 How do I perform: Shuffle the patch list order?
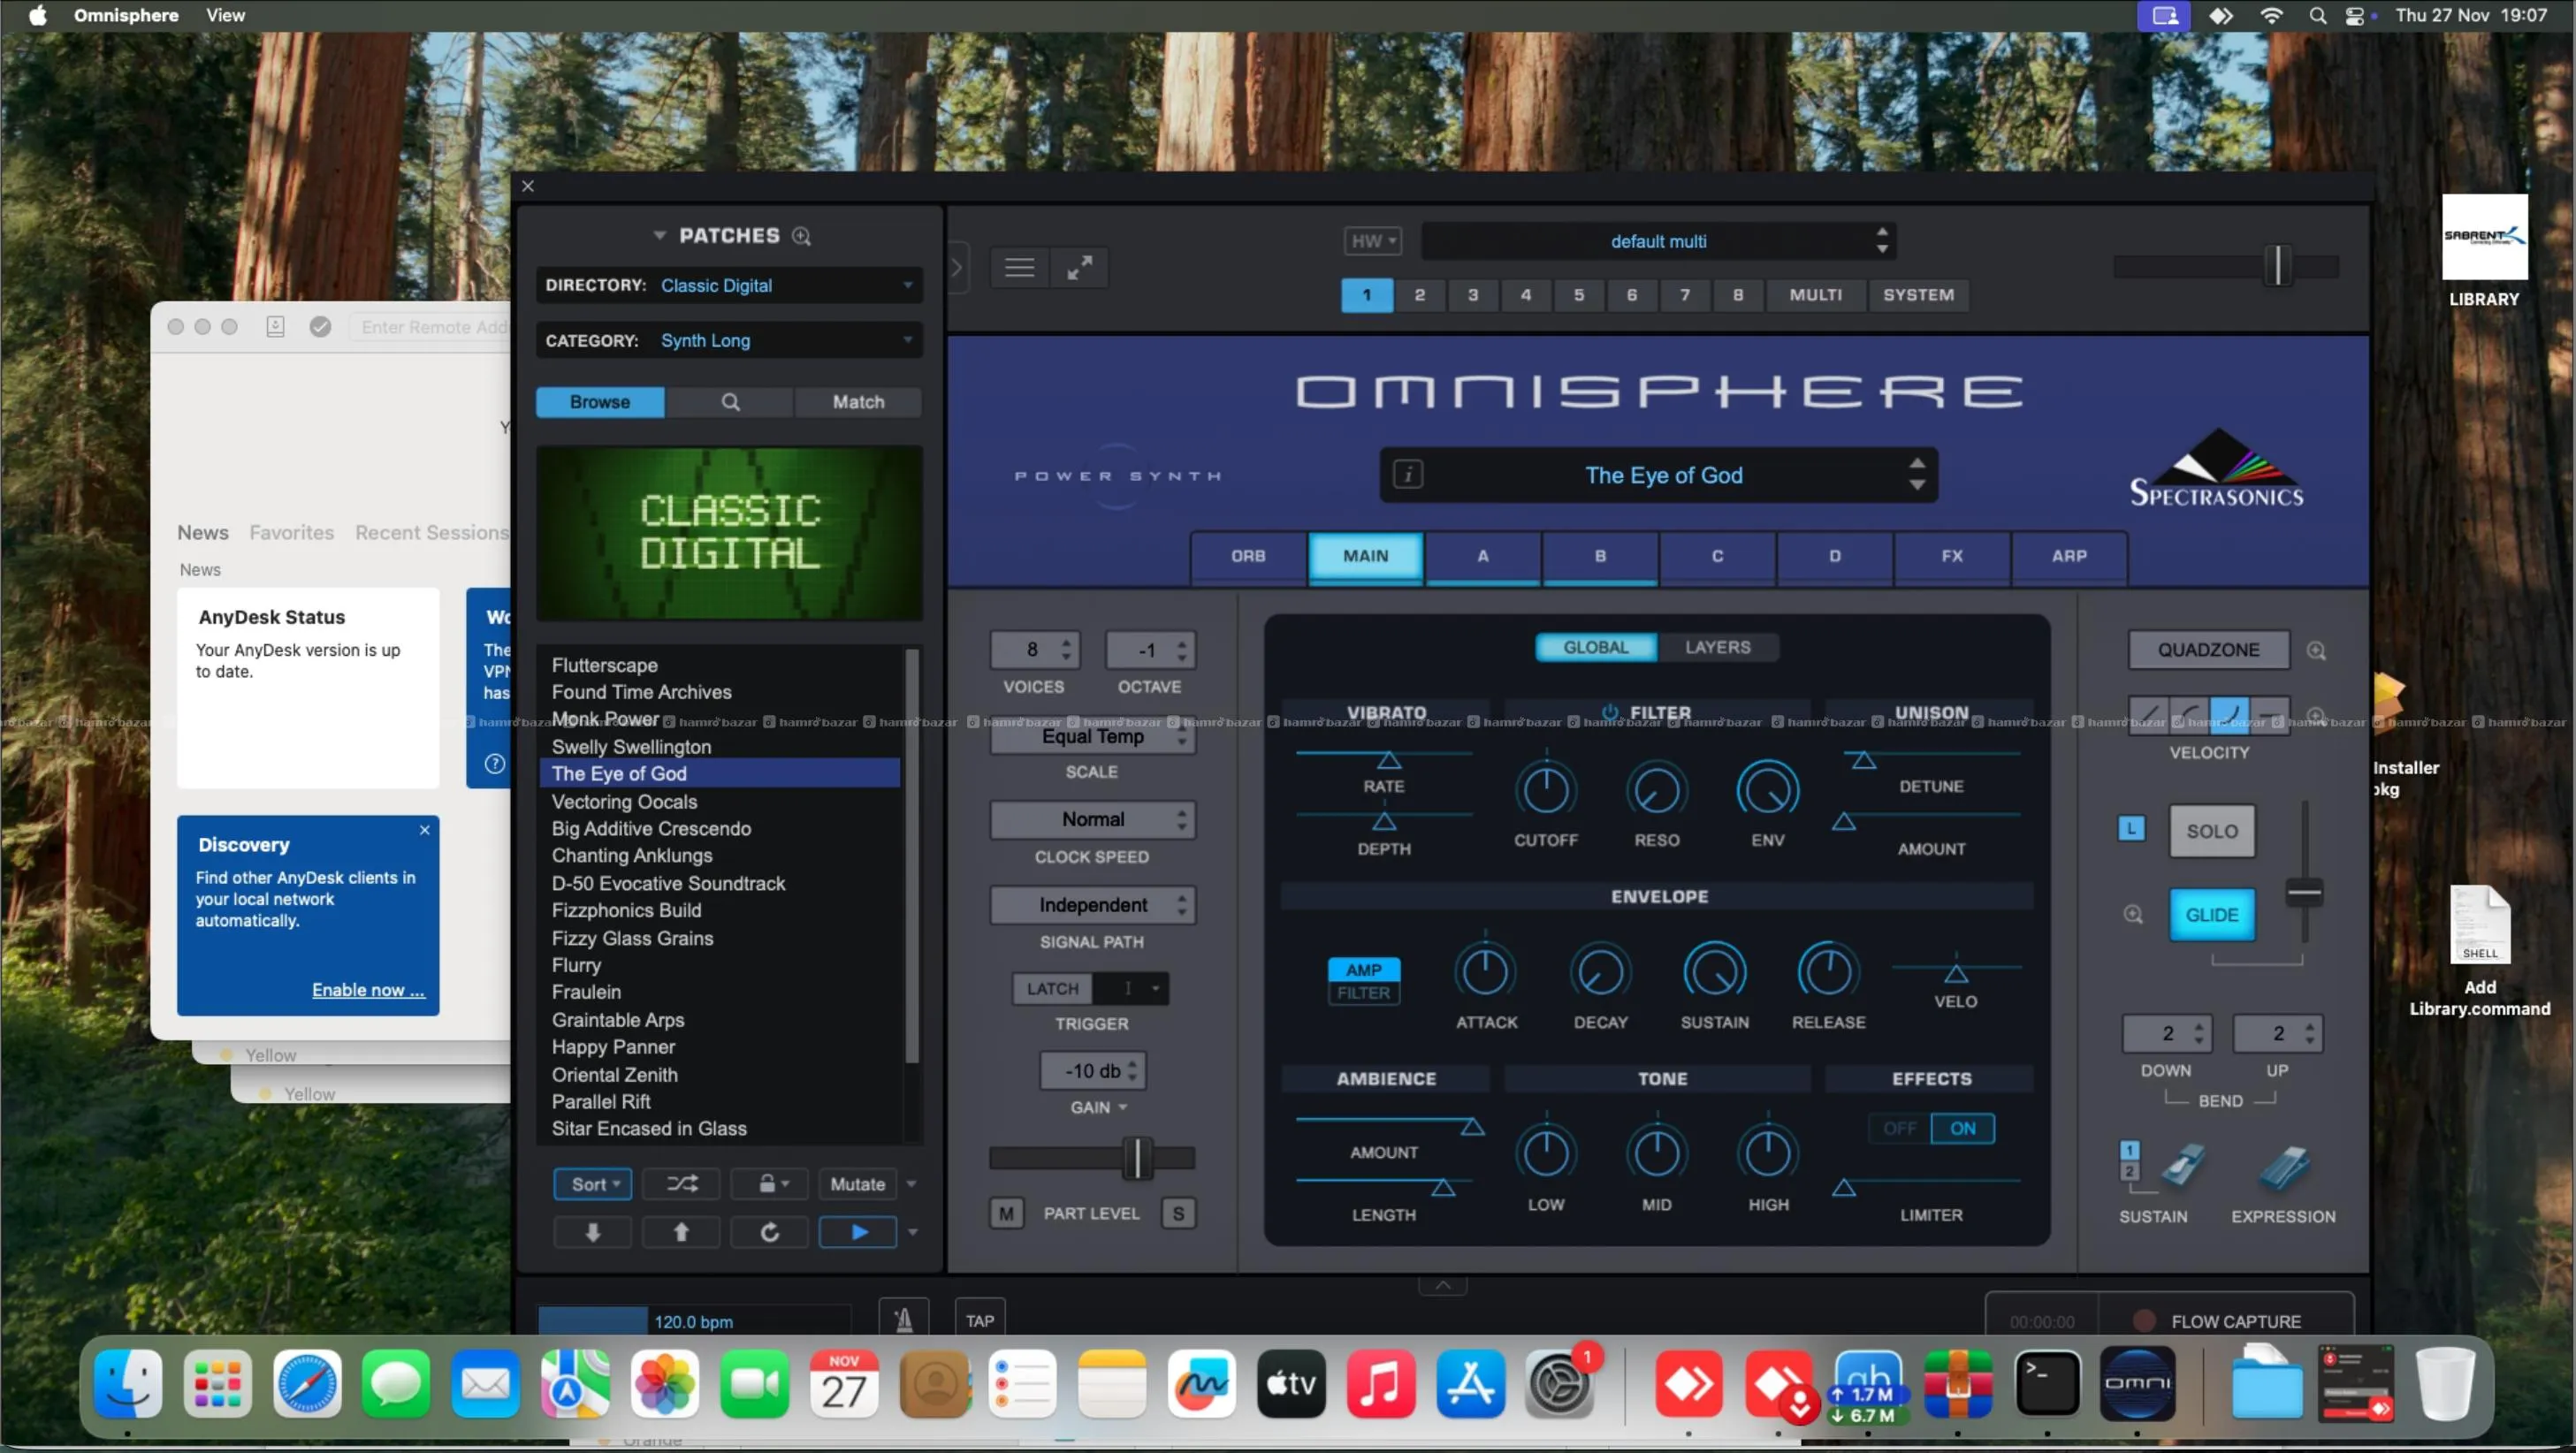coord(683,1184)
